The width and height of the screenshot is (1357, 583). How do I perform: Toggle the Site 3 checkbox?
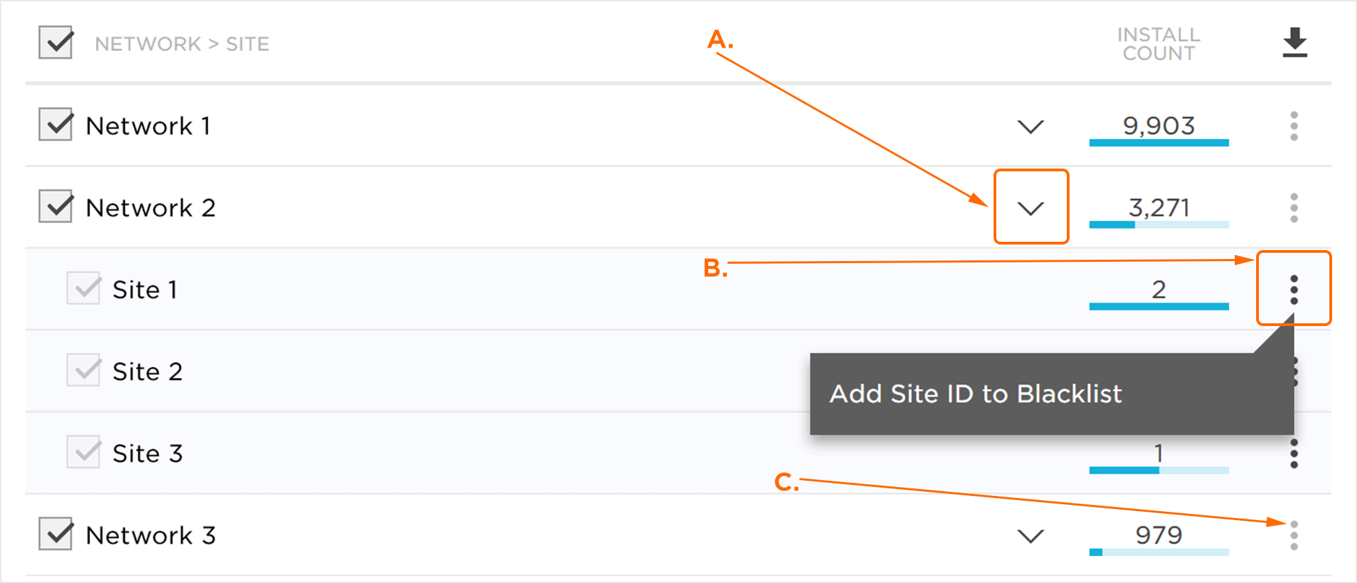84,453
